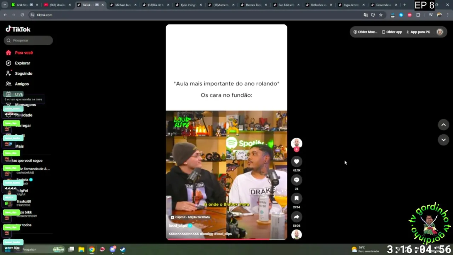Click the tiktok.com address bar
The width and height of the screenshot is (453, 255).
[195, 15]
